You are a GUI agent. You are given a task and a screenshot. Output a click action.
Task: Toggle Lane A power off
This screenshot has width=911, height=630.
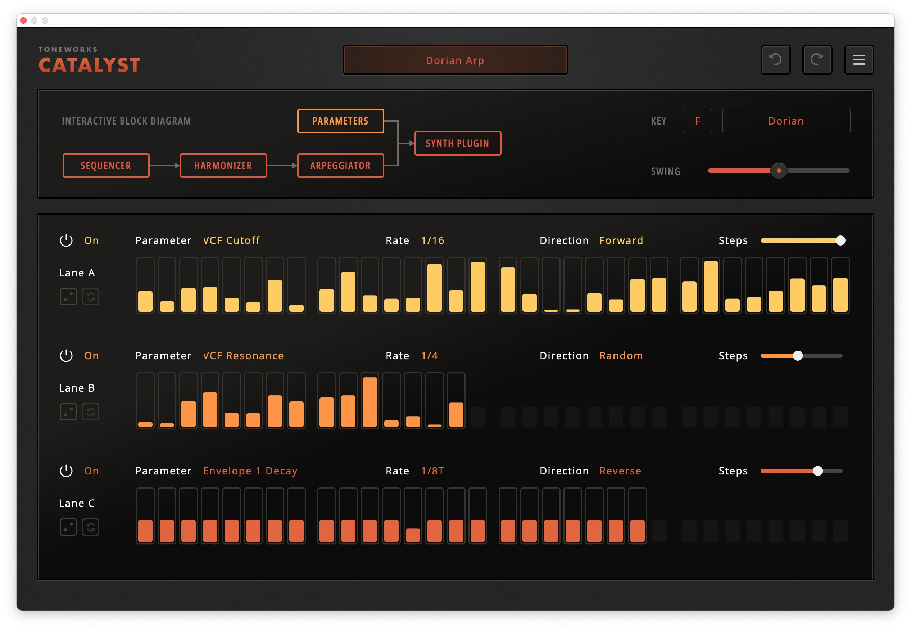(66, 240)
